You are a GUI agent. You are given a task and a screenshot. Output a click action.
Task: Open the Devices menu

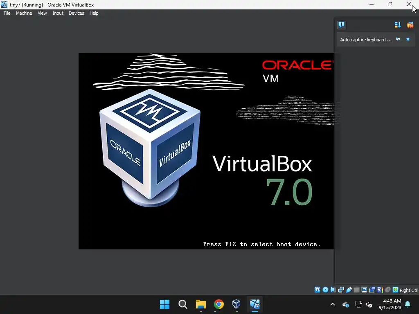(x=76, y=13)
